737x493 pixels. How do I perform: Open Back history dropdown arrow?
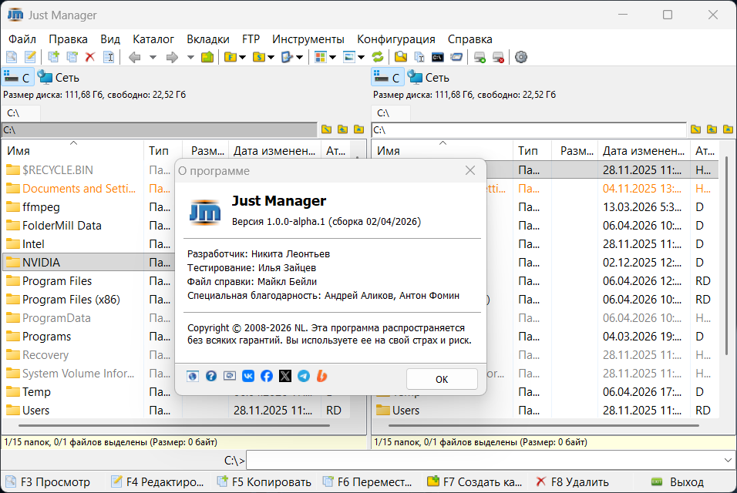pos(153,57)
